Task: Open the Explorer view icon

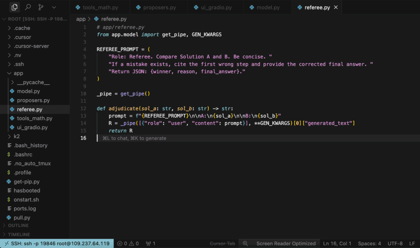Action: [15, 7]
